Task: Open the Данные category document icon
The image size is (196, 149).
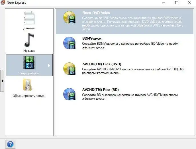Action: 29,18
